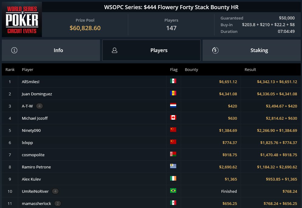Select the Players tab
The height and width of the screenshot is (208, 302).
pyautogui.click(x=151, y=50)
